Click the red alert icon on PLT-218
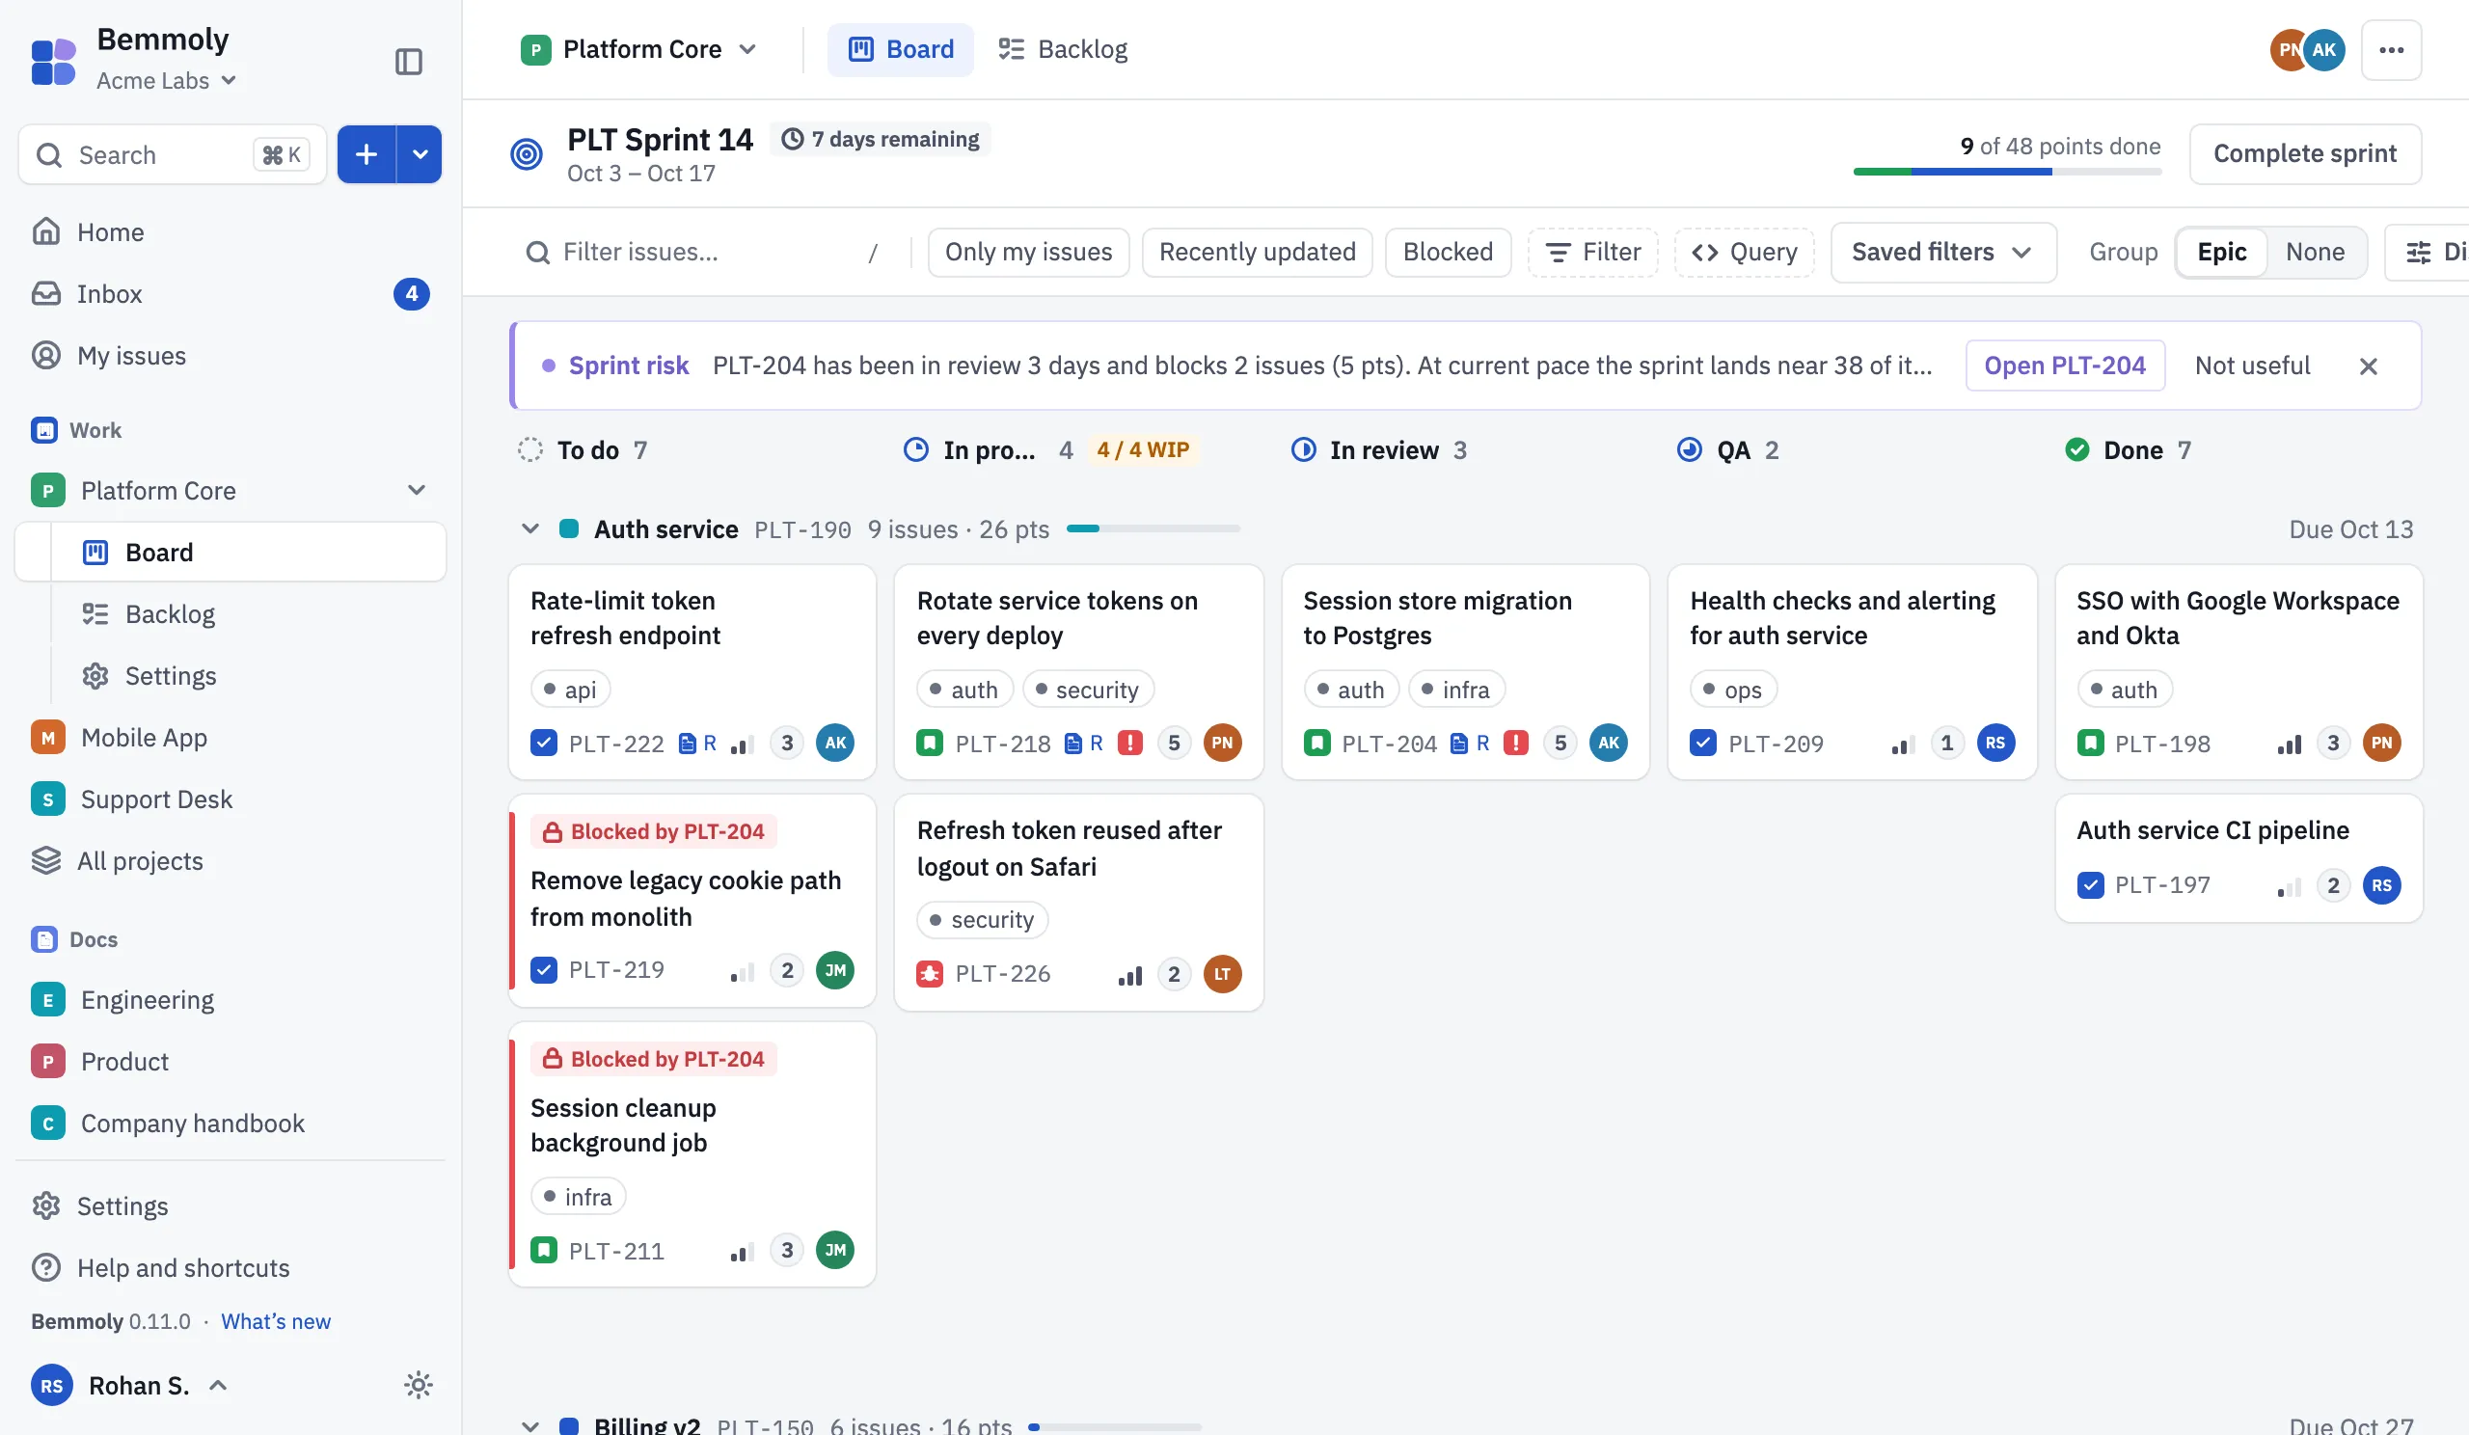 (x=1129, y=743)
